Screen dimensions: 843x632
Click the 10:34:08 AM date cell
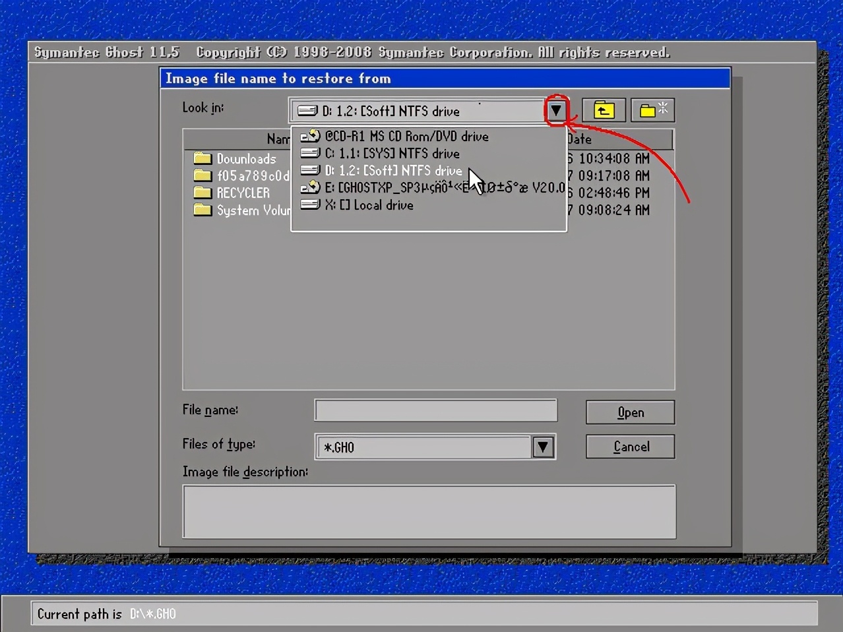(x=613, y=159)
